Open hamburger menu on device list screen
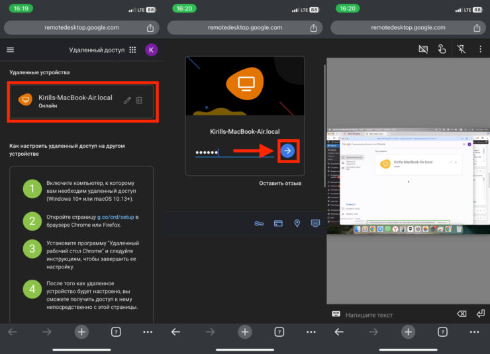The width and height of the screenshot is (490, 354). click(11, 50)
